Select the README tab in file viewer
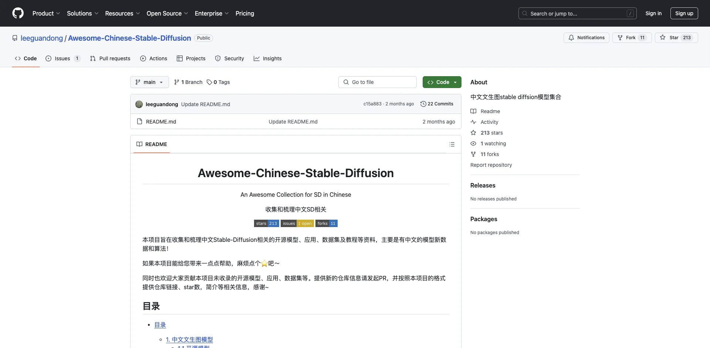This screenshot has width=710, height=348. pos(152,144)
